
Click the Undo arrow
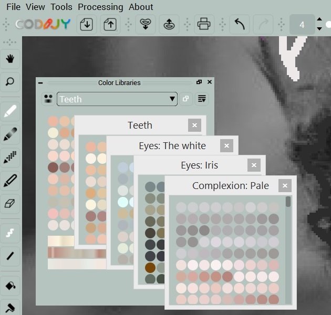point(240,24)
